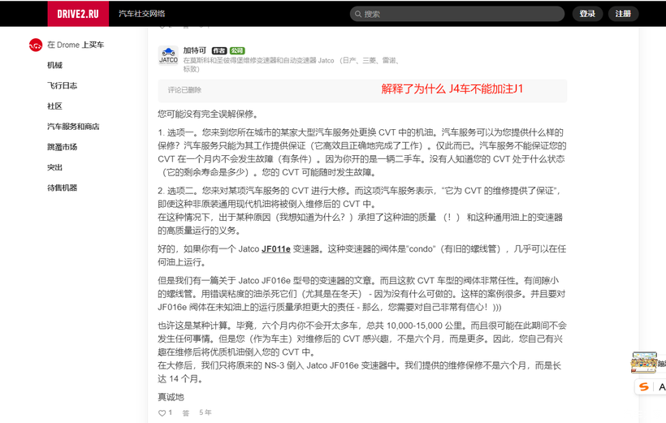Click the 评论已删除 deleted comment box
Screen dimensions: 666x423
click(x=362, y=90)
